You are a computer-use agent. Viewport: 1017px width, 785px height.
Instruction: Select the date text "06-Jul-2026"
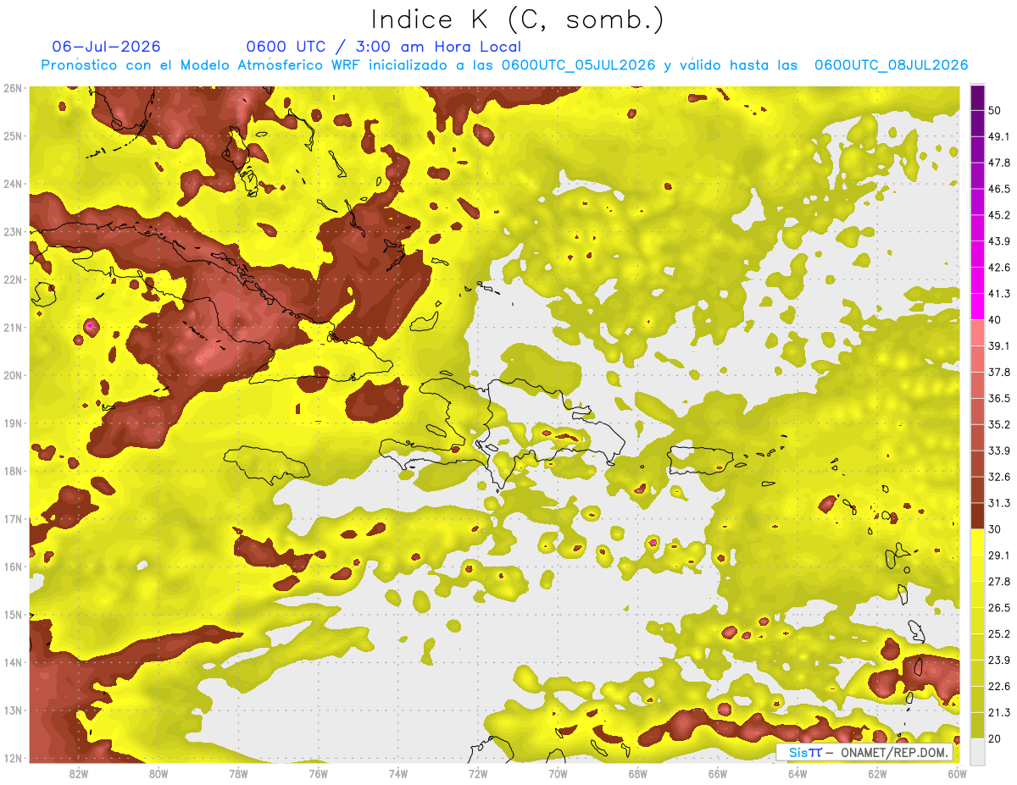[x=106, y=47]
